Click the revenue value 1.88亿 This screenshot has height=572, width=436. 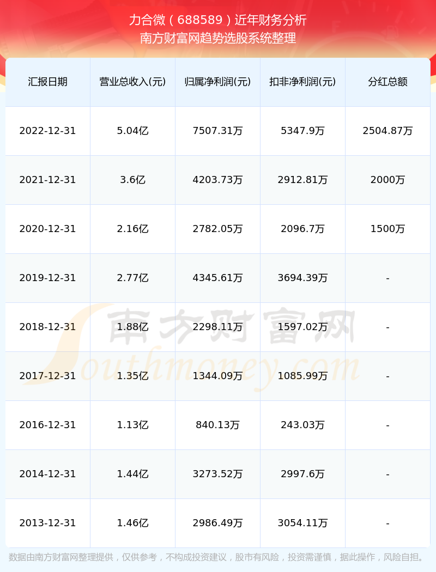tap(133, 327)
